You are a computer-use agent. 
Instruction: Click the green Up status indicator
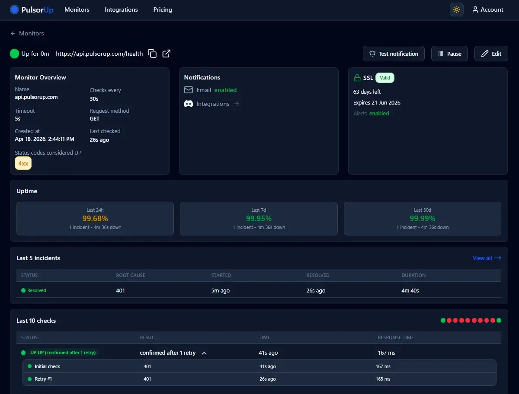tap(15, 54)
